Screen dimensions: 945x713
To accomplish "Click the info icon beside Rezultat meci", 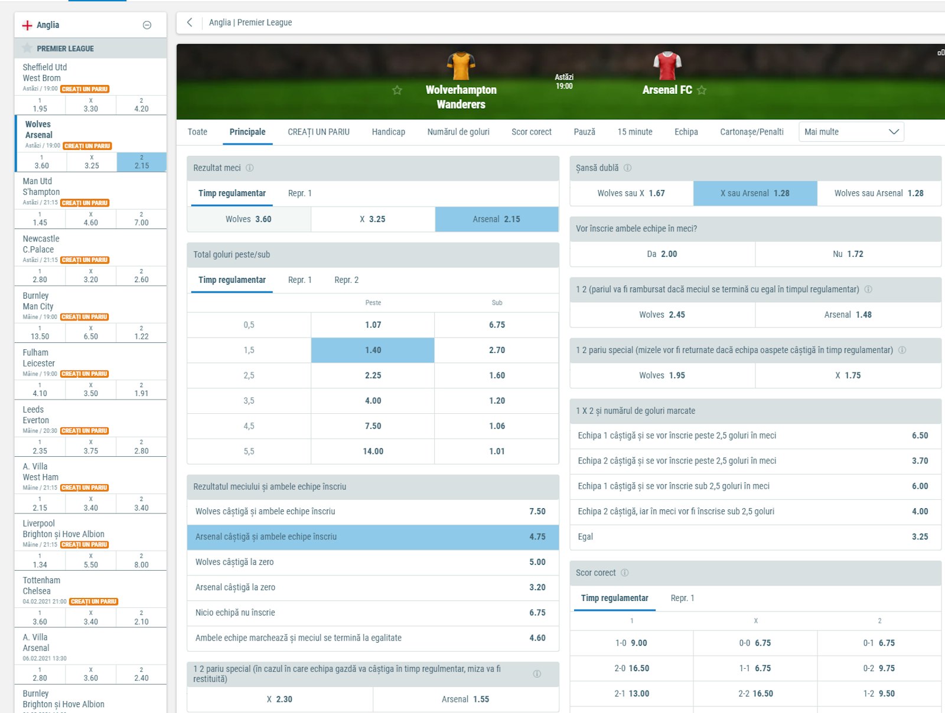I will pyautogui.click(x=250, y=168).
